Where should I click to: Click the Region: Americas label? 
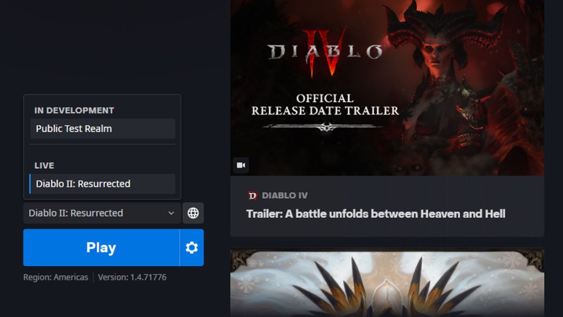coord(56,277)
